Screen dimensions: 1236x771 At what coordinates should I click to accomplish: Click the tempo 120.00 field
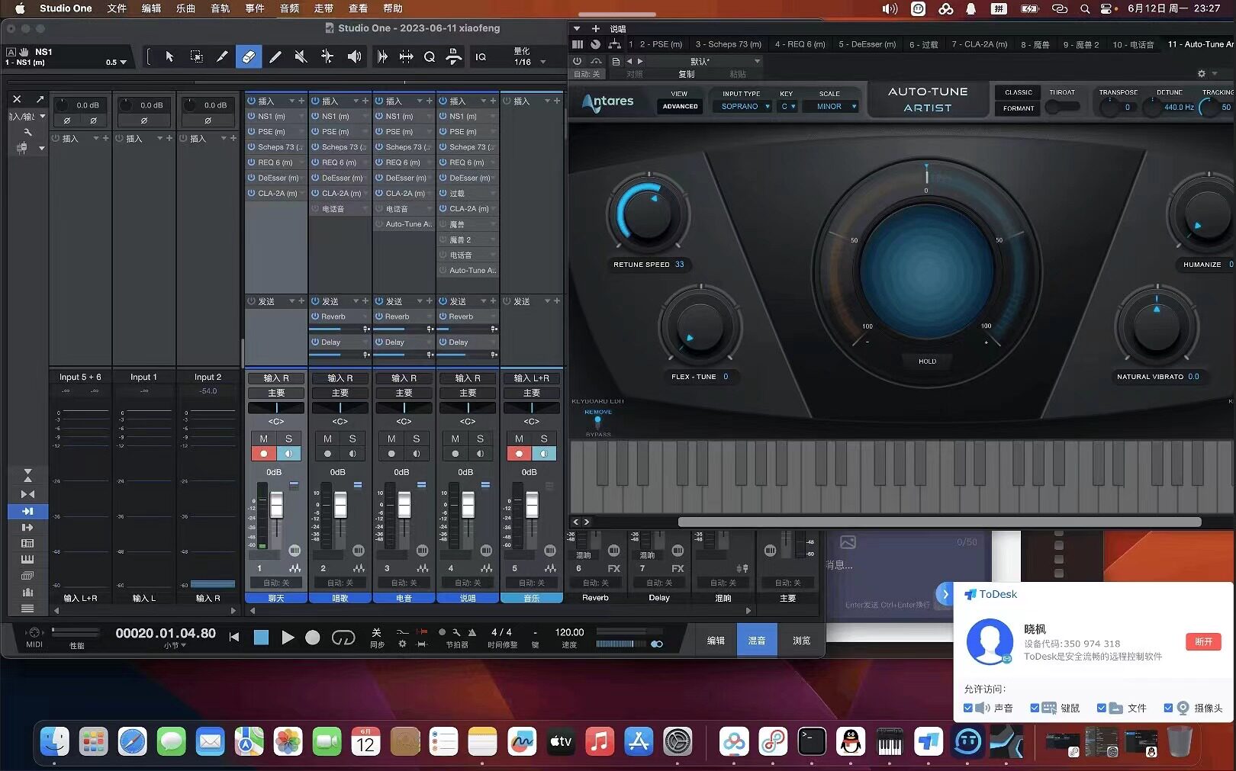pyautogui.click(x=569, y=632)
